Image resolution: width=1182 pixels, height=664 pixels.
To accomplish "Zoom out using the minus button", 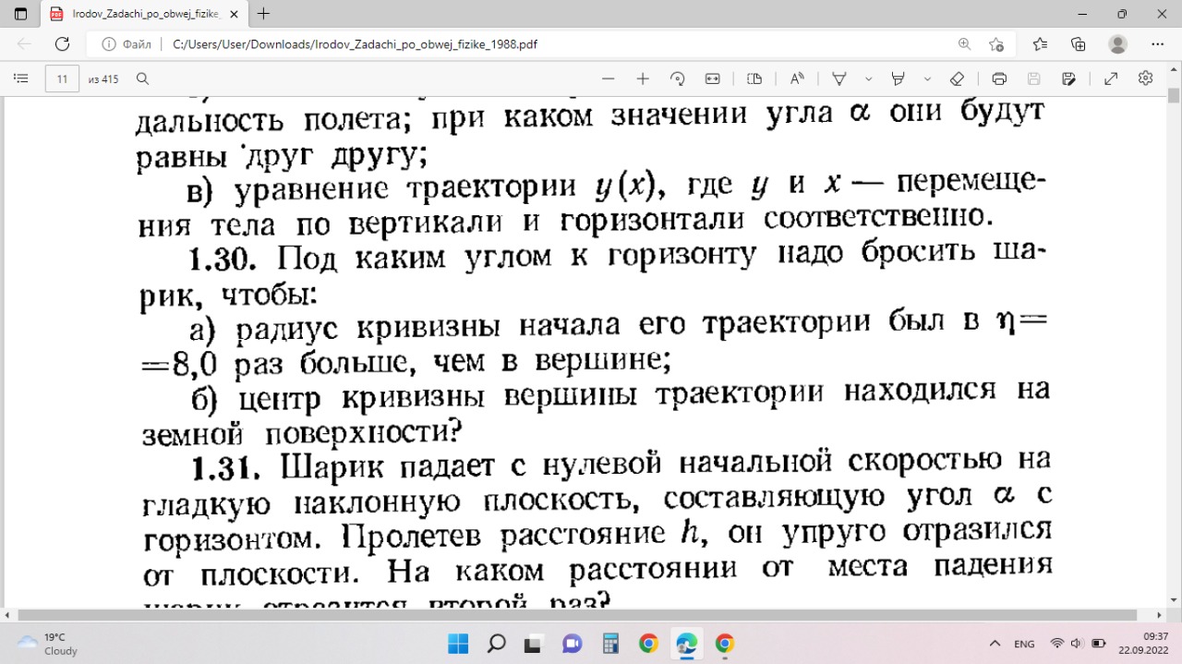I will pyautogui.click(x=608, y=78).
